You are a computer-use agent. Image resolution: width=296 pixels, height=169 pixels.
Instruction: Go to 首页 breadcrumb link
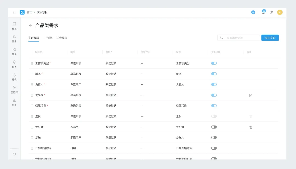(29, 12)
